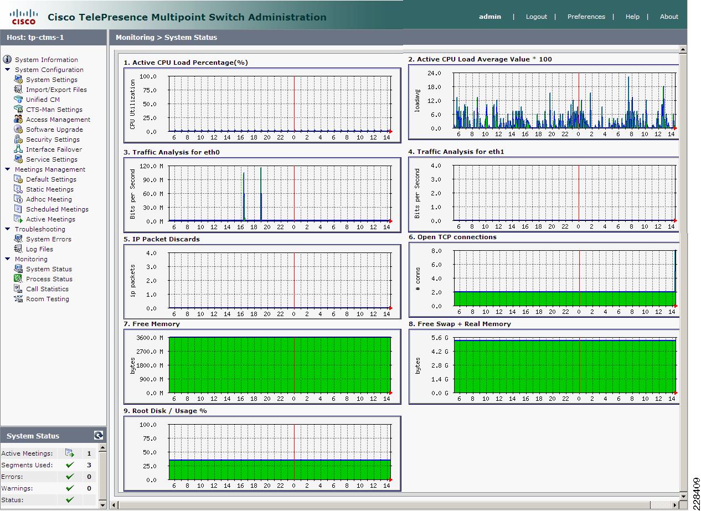Click the Root Disk Usage graph
The width and height of the screenshot is (701, 511).
[x=262, y=453]
